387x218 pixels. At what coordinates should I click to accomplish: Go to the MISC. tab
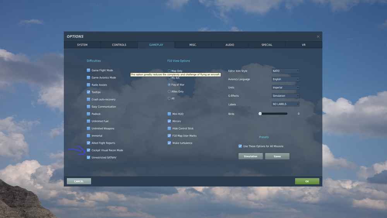193,45
